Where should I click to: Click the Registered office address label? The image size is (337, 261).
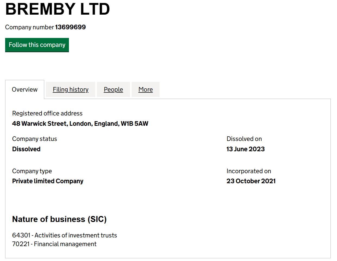(47, 113)
